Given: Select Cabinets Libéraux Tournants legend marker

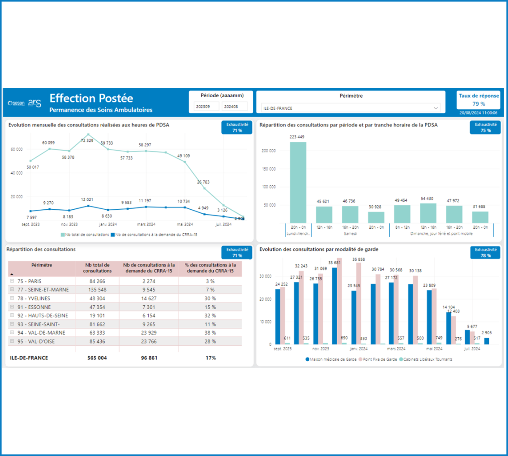Looking at the screenshot, I should pos(401,359).
